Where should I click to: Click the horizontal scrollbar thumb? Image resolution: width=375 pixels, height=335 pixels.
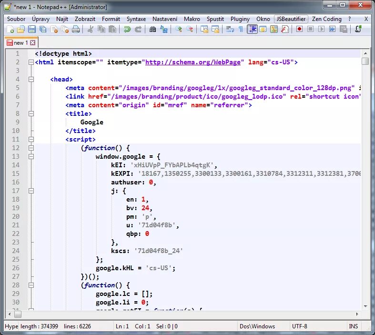tap(18, 314)
